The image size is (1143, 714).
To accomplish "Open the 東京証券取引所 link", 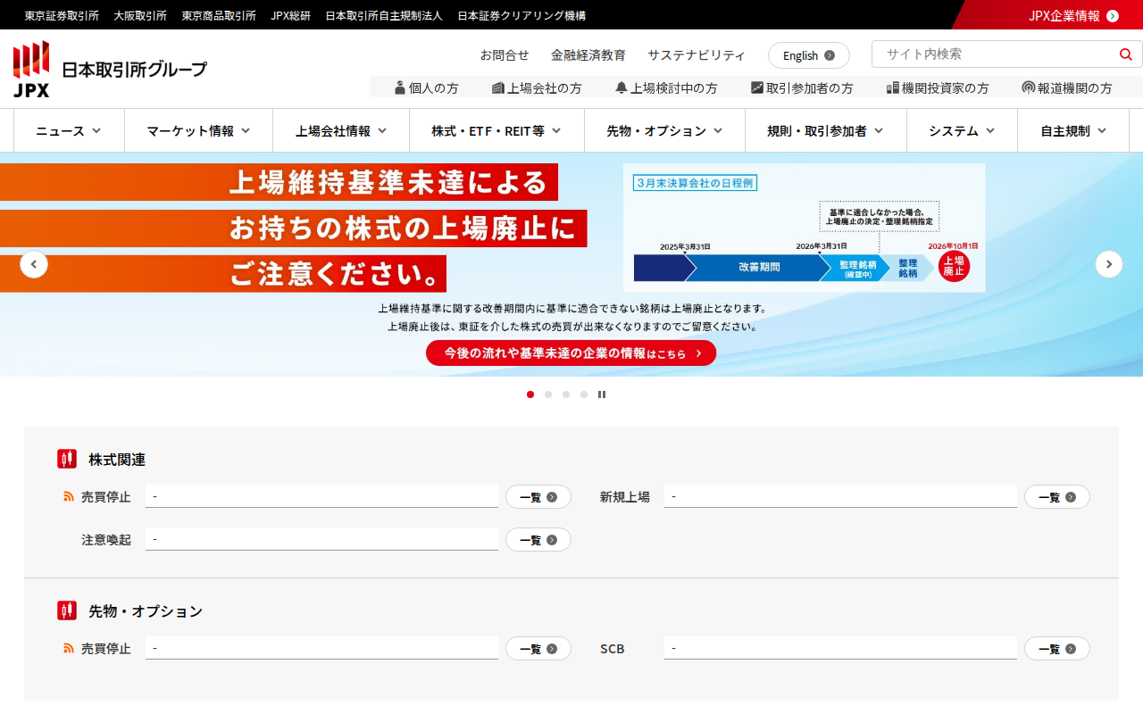I will click(62, 15).
